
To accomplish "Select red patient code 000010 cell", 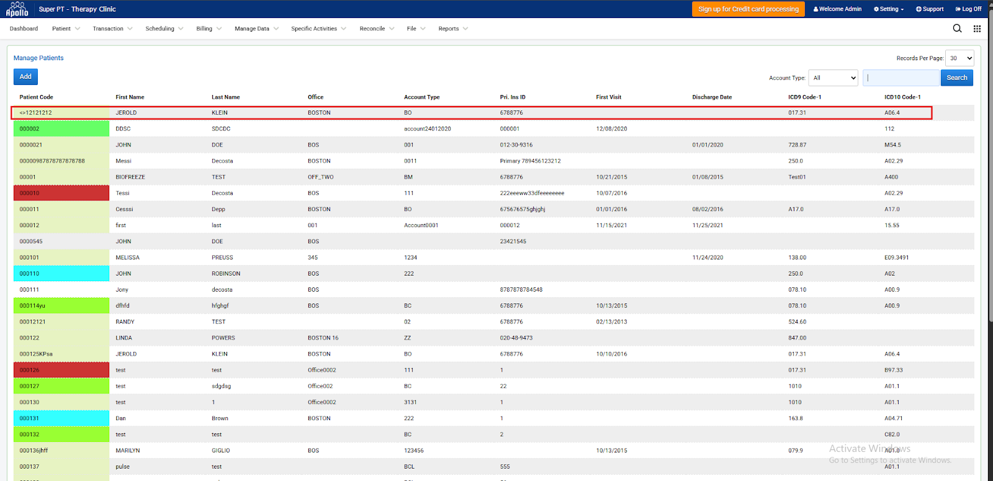I will coord(61,193).
